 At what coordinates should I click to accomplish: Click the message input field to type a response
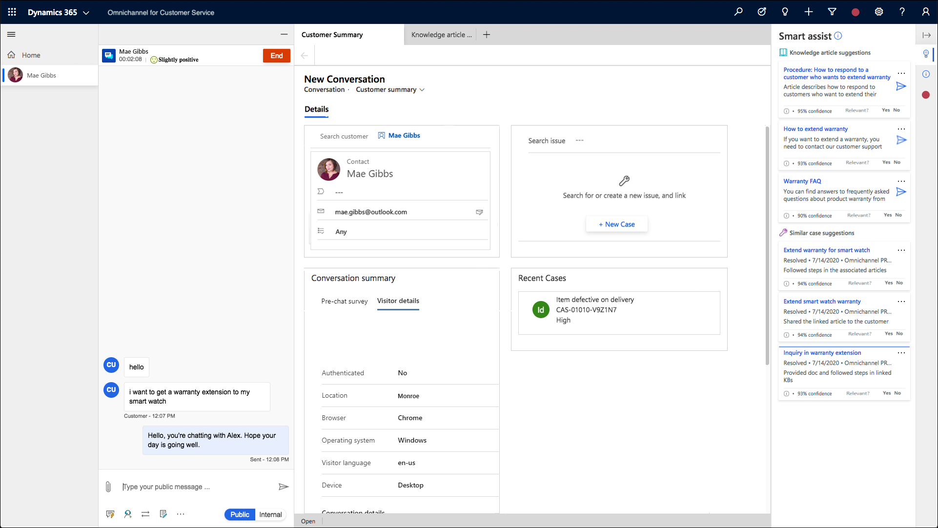[198, 486]
